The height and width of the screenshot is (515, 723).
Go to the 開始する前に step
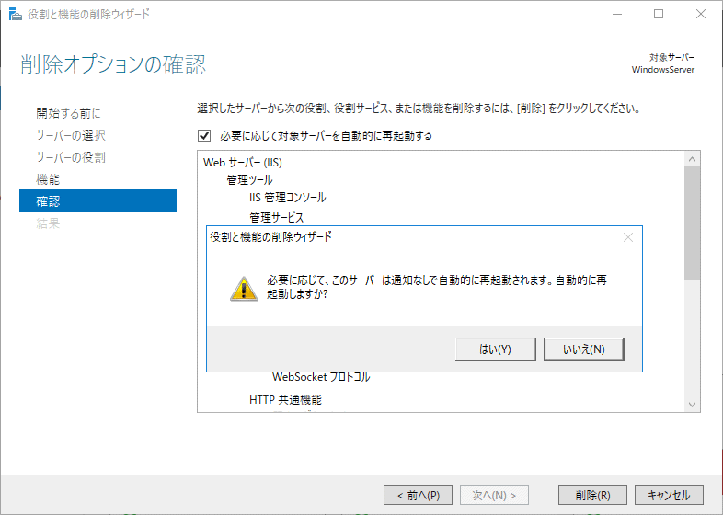tap(68, 113)
